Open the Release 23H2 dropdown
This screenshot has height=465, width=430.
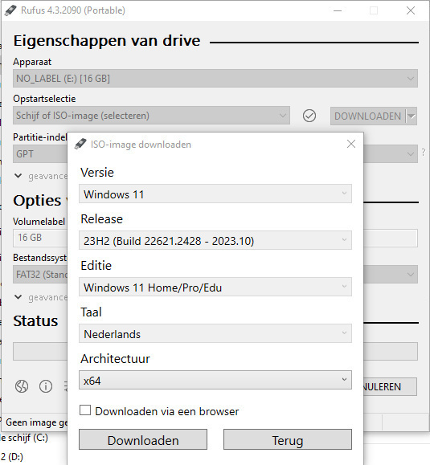(215, 240)
